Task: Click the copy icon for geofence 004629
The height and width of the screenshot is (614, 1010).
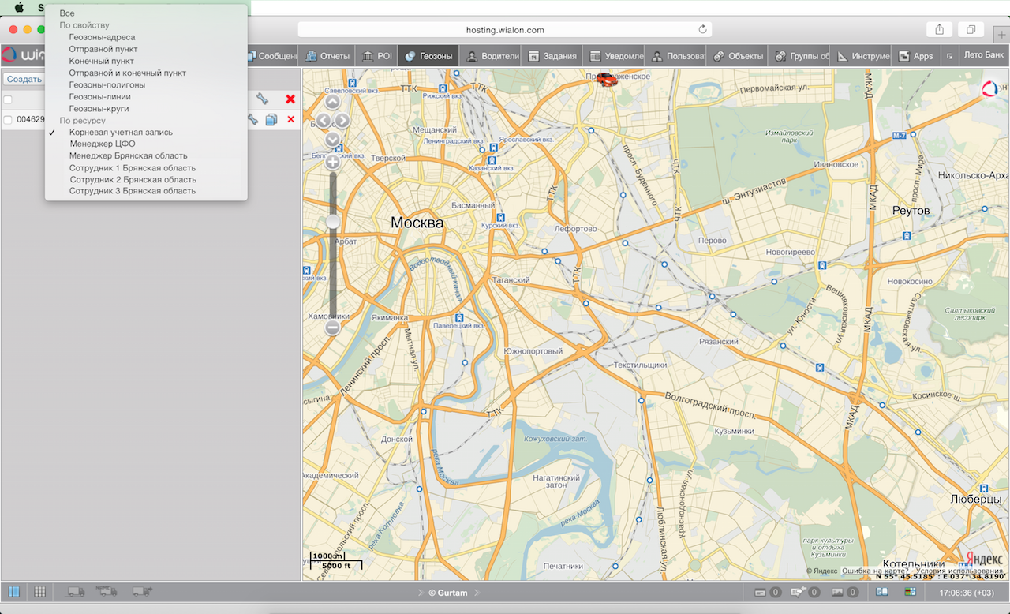Action: (271, 119)
